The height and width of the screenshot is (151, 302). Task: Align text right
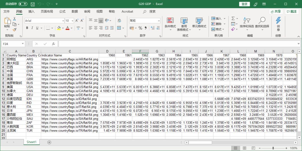coord(101,28)
